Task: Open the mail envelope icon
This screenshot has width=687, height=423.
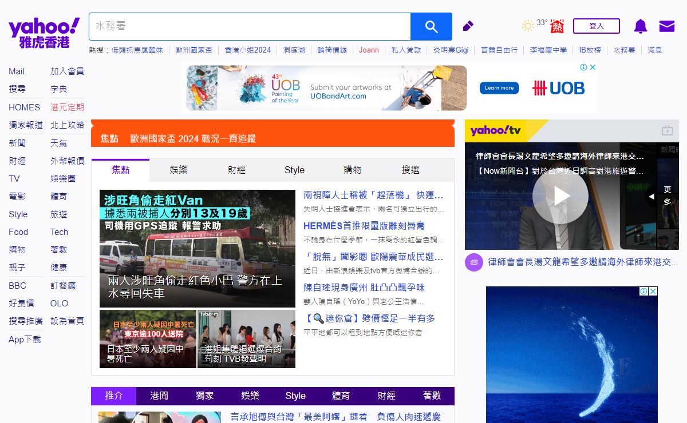Action: (x=667, y=26)
